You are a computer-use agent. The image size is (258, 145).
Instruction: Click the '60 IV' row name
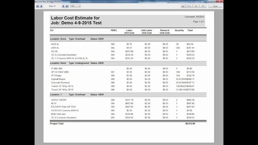pyautogui.click(x=54, y=104)
